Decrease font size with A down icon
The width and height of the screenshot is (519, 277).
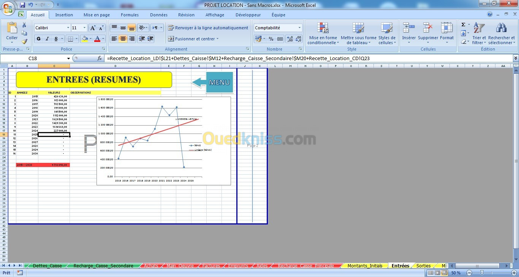[101, 28]
